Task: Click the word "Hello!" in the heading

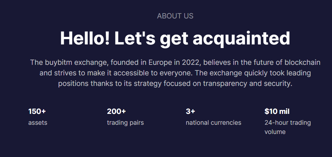Action: [x=85, y=38]
